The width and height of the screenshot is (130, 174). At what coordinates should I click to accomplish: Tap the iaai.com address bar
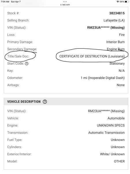click(65, 5)
